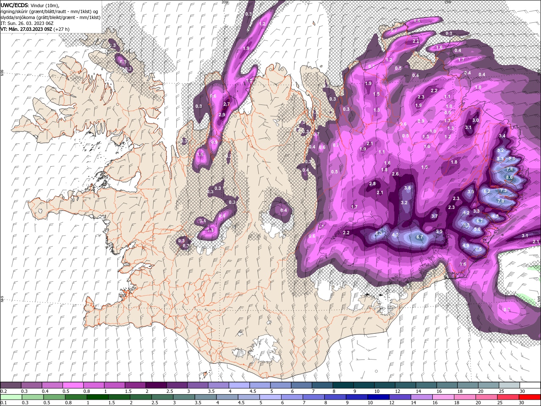This screenshot has width=541, height=406.
Task: Select lilac rain swatch between 14 and 16
Action: (422, 397)
